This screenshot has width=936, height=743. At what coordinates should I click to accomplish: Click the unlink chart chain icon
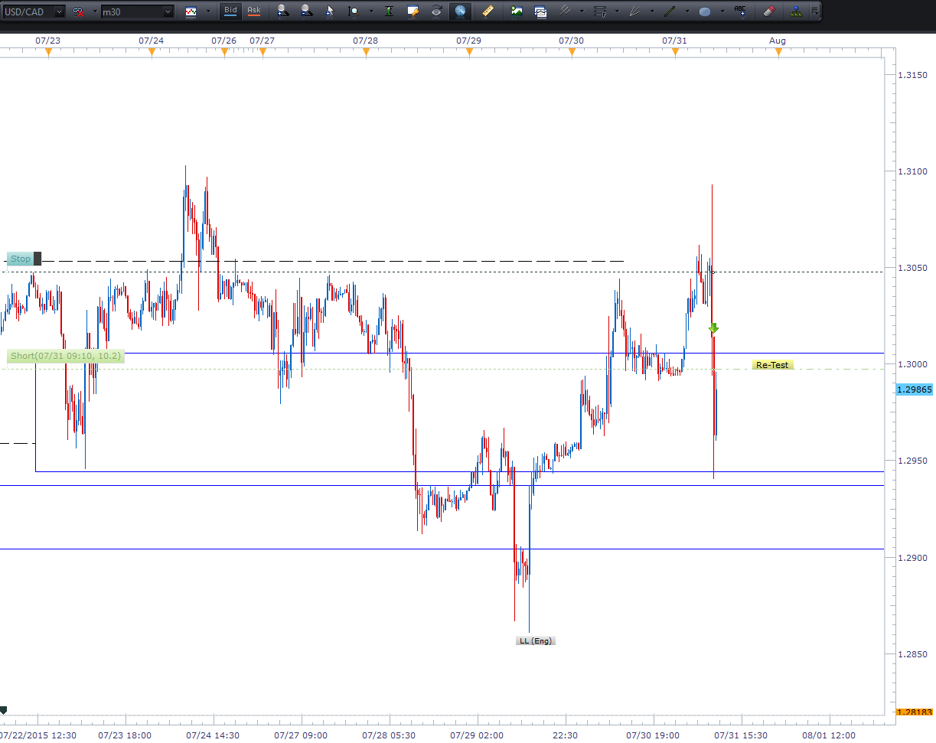[x=79, y=11]
